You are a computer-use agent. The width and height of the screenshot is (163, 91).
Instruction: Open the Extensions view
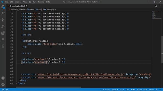(3, 33)
